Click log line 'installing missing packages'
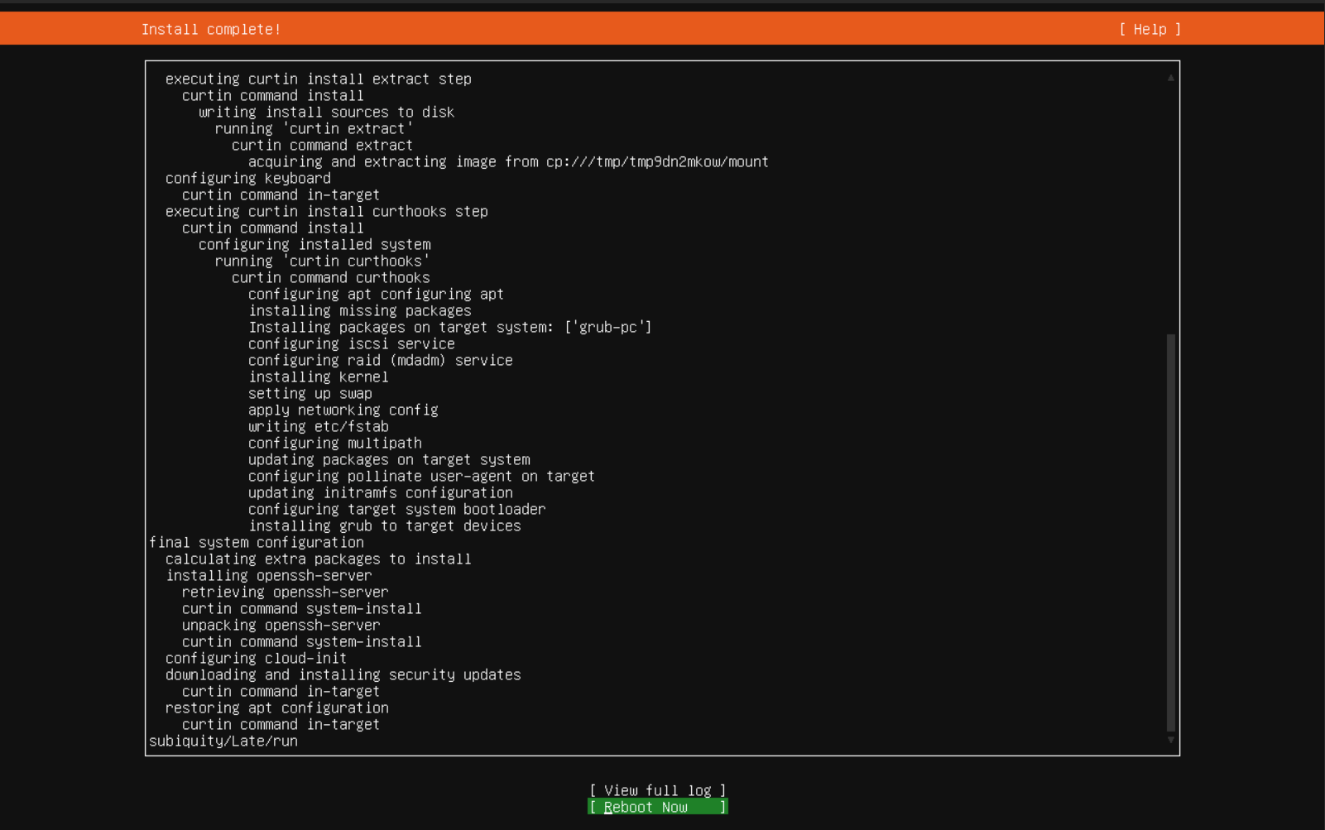Viewport: 1325px width, 830px height. (360, 310)
